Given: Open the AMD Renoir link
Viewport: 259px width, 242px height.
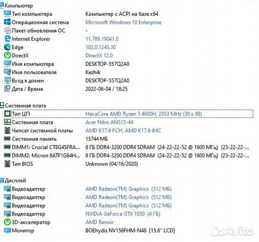Looking at the screenshot, I should pyautogui.click(x=99, y=222).
